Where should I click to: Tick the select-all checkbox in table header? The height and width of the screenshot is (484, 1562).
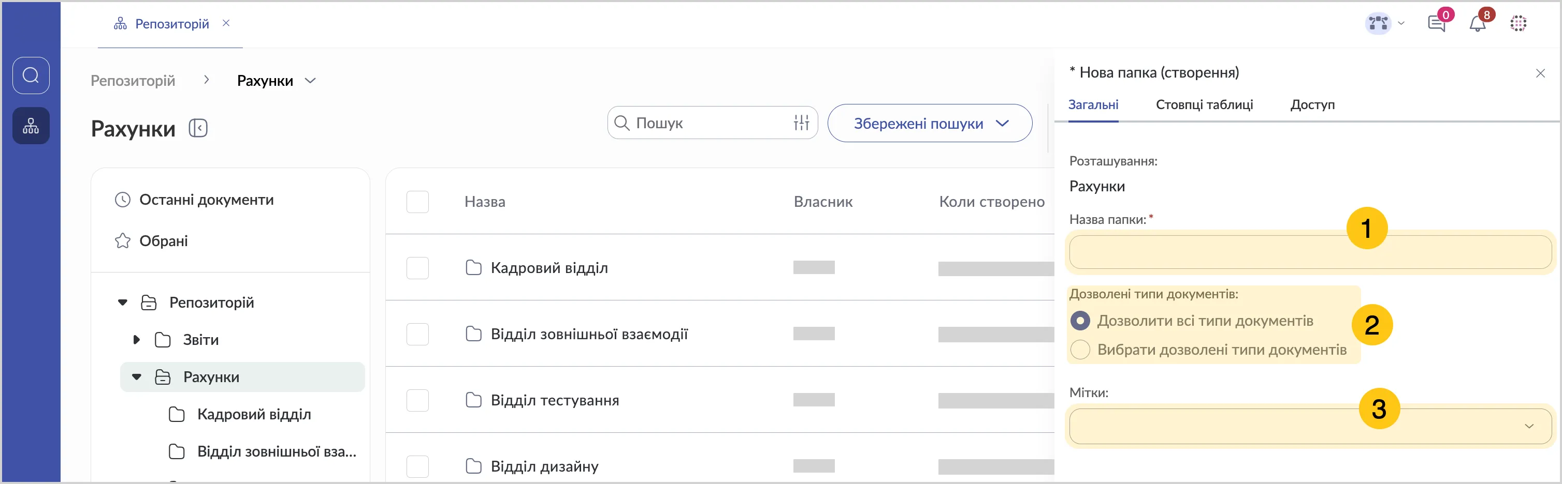(x=417, y=202)
